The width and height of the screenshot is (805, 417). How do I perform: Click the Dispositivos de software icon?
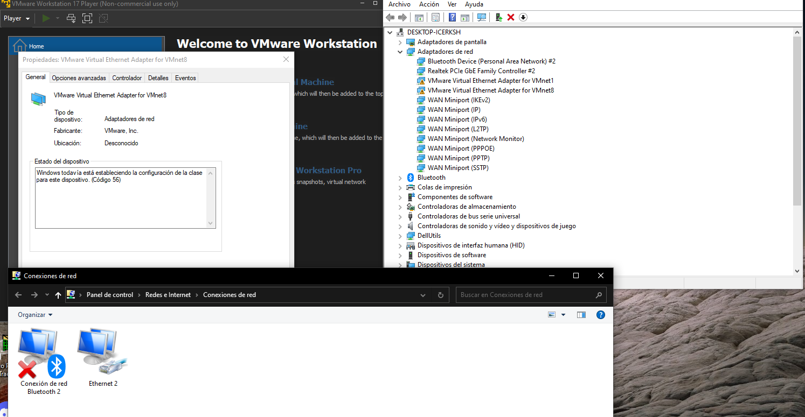tap(411, 255)
